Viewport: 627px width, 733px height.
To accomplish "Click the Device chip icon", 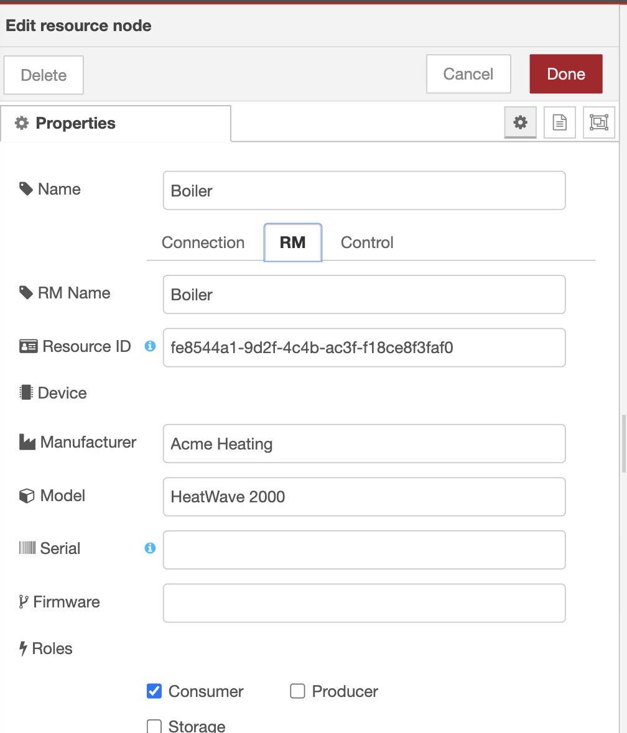I will (x=26, y=393).
